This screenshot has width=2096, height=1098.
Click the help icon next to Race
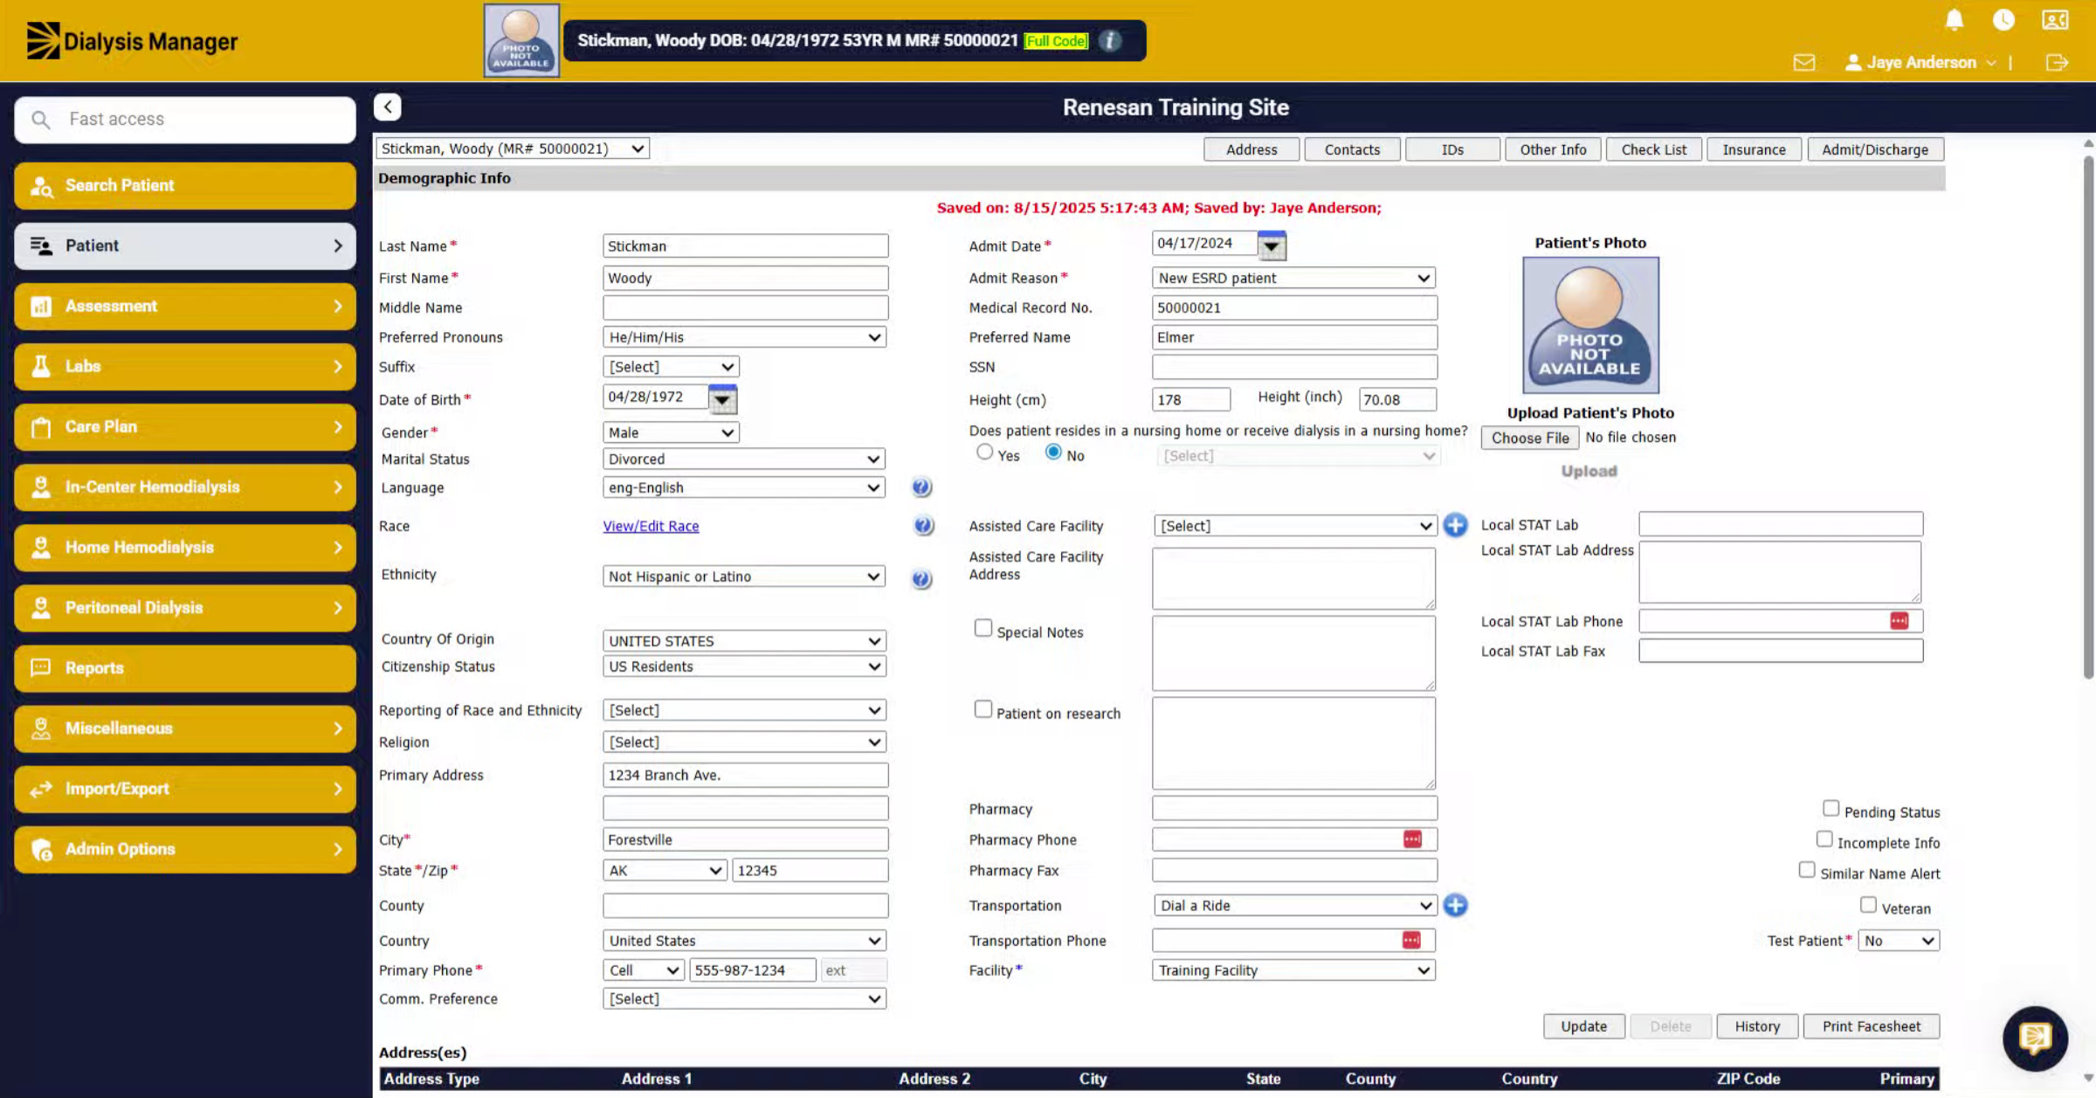(x=923, y=526)
